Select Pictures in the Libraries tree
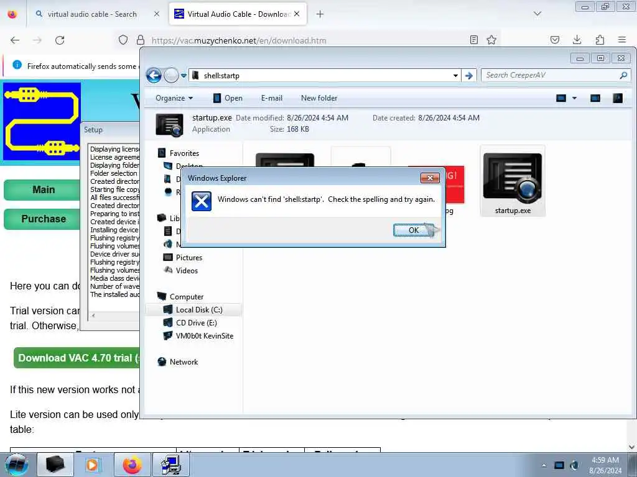The image size is (637, 477). pos(182,258)
